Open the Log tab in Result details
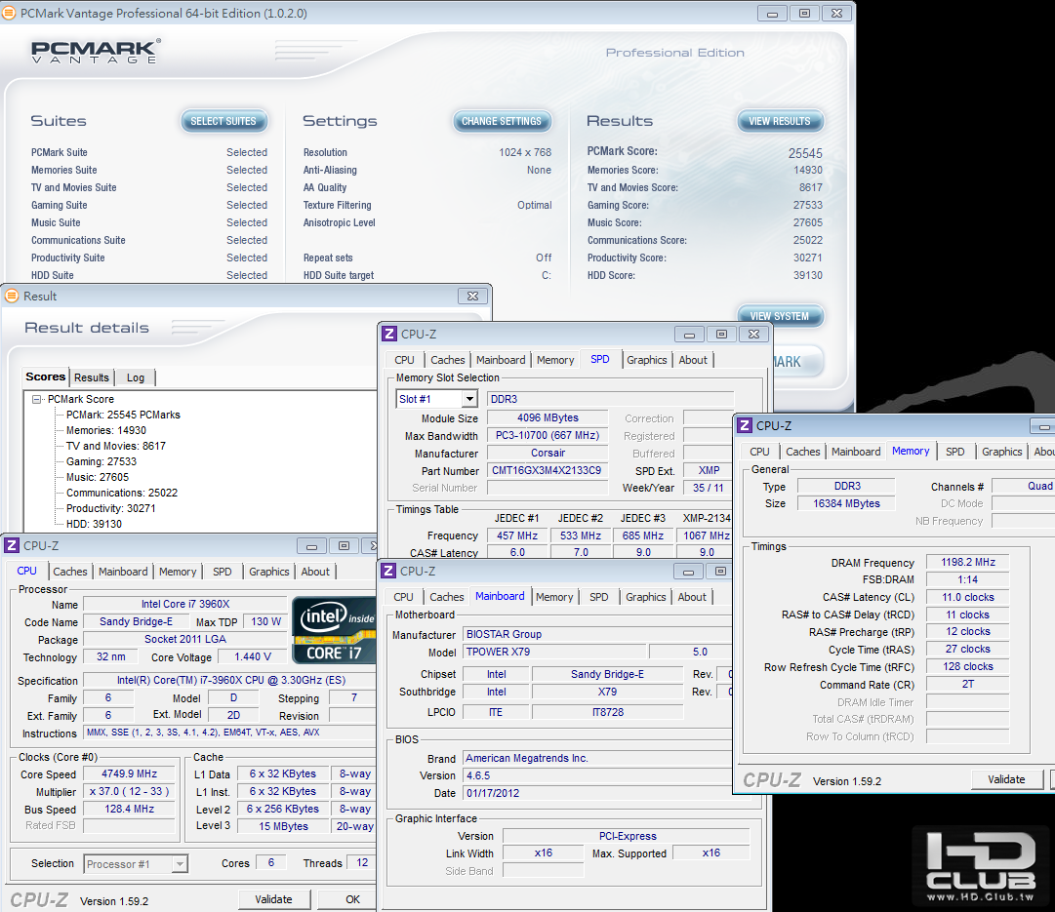Image resolution: width=1055 pixels, height=912 pixels. coord(136,377)
